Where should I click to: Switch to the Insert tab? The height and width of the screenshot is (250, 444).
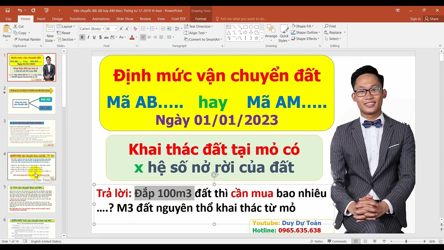(41, 19)
